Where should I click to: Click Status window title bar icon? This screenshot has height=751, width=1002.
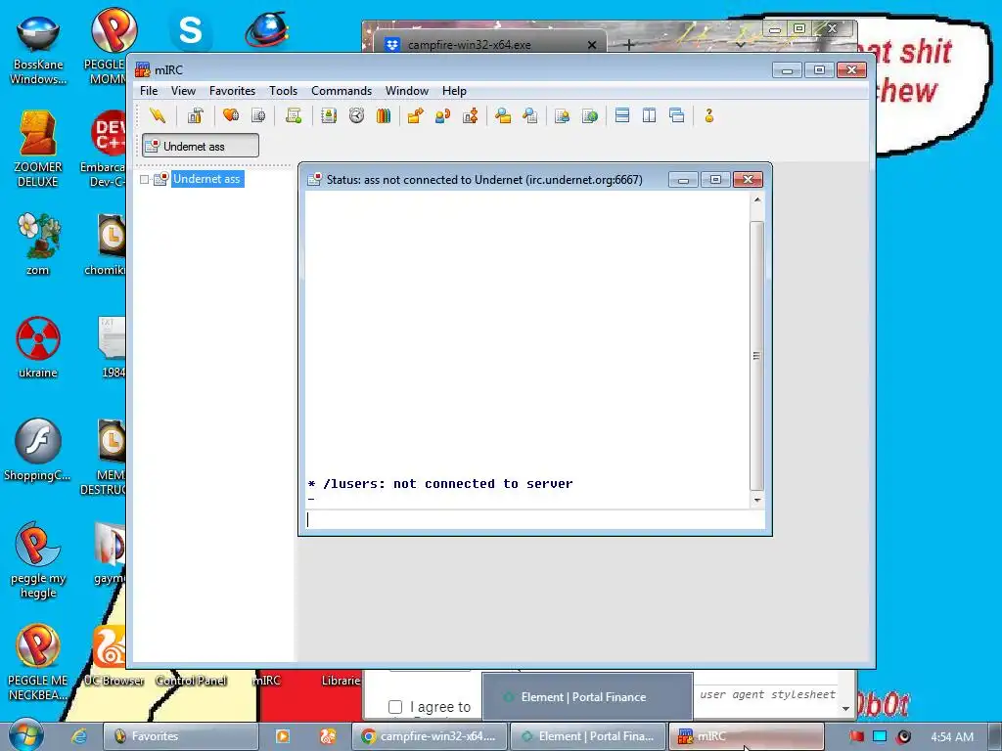314,180
